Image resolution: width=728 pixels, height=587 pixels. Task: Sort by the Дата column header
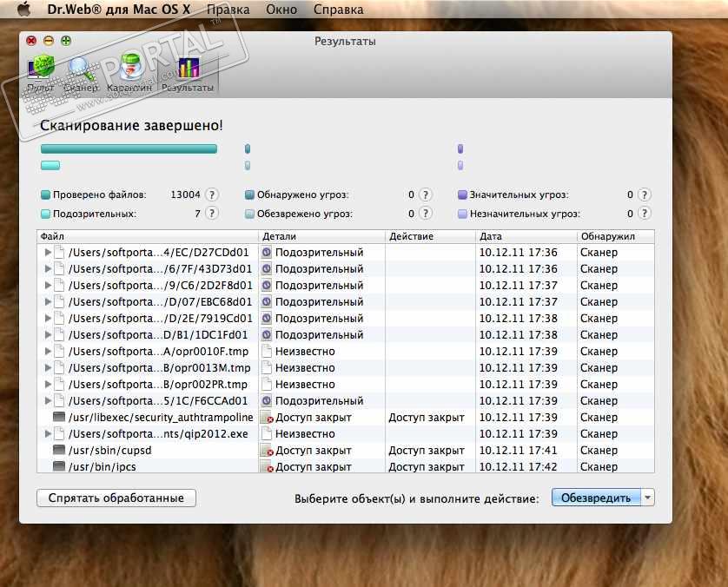[526, 236]
